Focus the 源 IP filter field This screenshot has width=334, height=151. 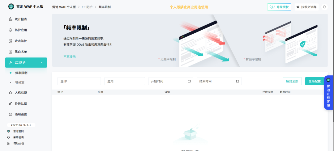click(79, 81)
